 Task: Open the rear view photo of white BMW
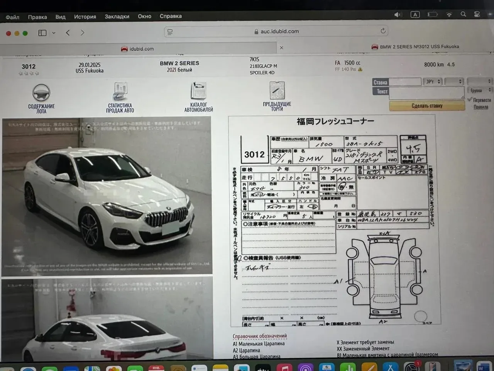(107, 319)
